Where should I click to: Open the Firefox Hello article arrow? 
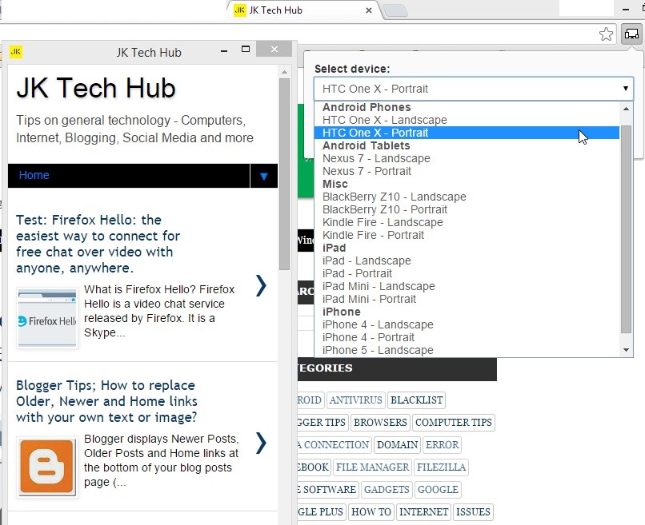[x=261, y=285]
